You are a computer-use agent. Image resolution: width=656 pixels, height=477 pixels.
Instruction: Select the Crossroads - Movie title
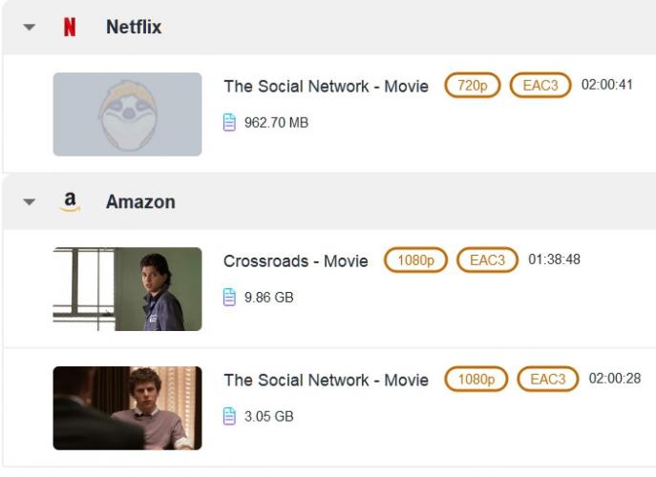pos(295,261)
